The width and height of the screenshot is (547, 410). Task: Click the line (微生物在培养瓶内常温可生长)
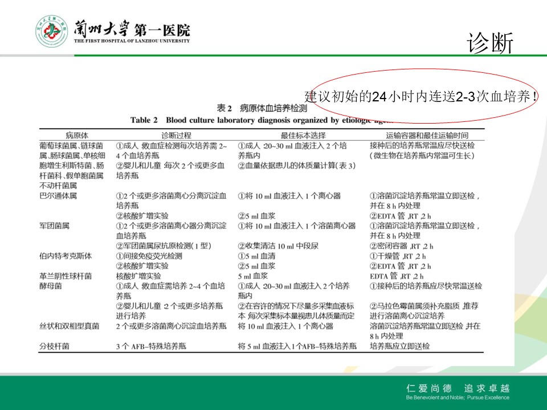tap(422, 155)
